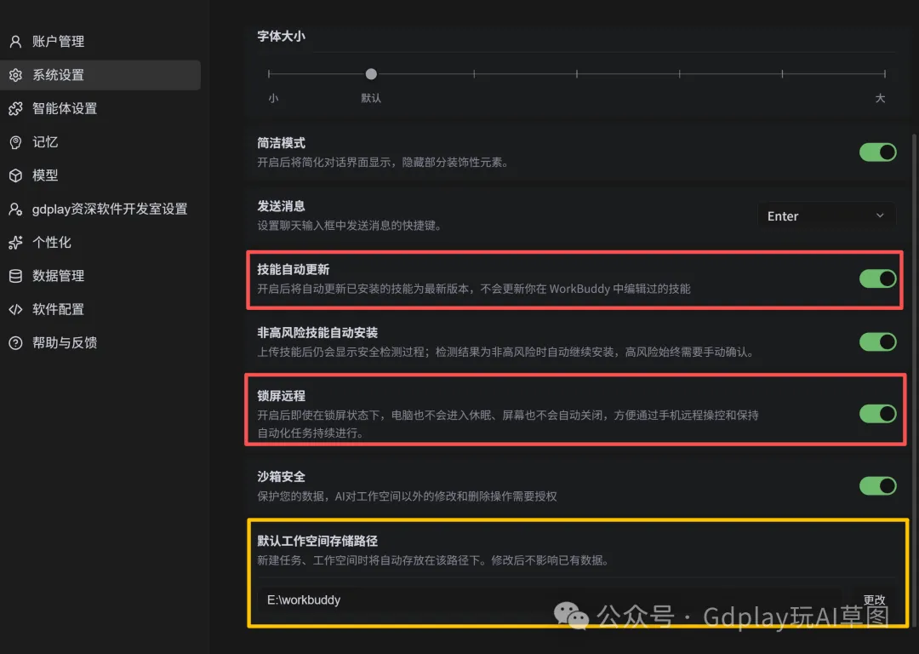Click the account management person icon

coord(16,42)
